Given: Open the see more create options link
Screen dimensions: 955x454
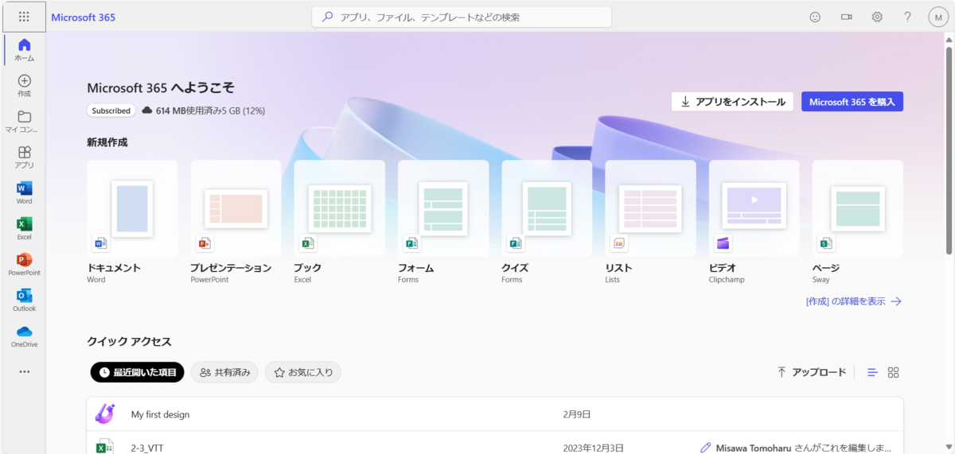Looking at the screenshot, I should (x=853, y=301).
